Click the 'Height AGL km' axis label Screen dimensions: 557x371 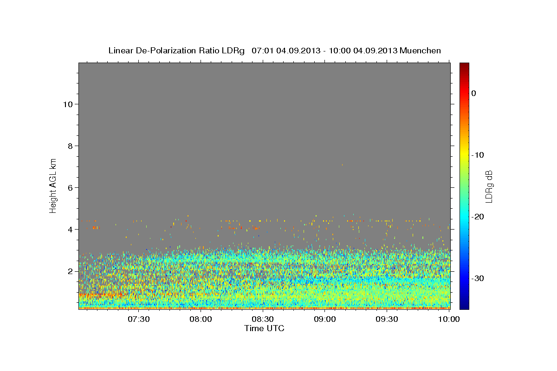pos(53,185)
